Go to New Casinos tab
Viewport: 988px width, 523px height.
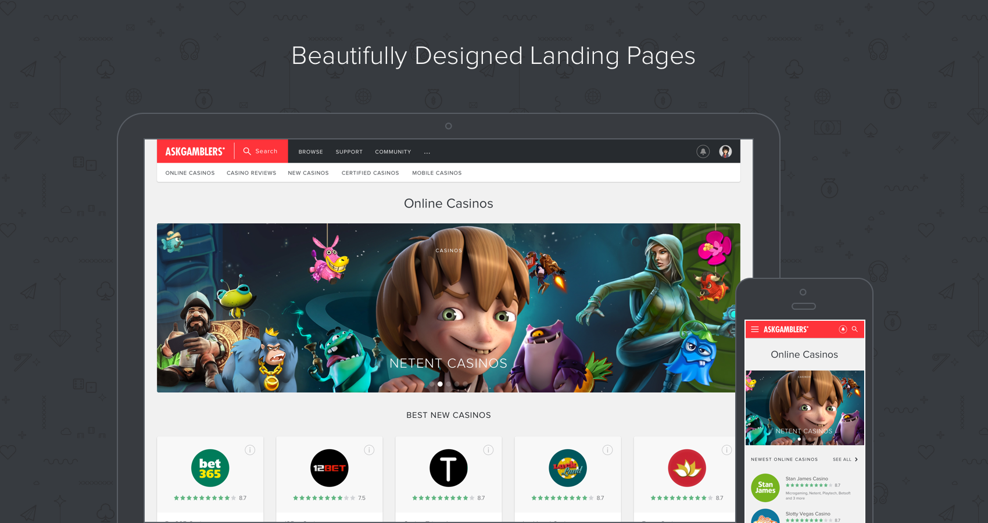(x=308, y=173)
